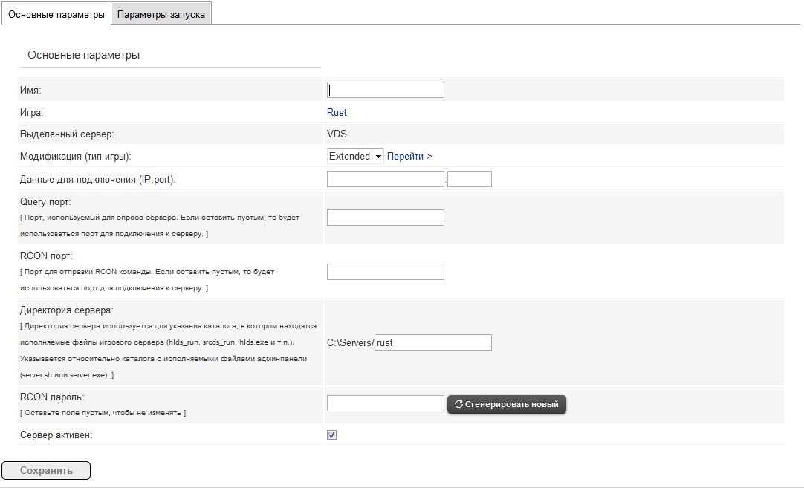804x488 pixels.
Task: Uncheck the Сервер активен checkbox
Action: [x=332, y=435]
